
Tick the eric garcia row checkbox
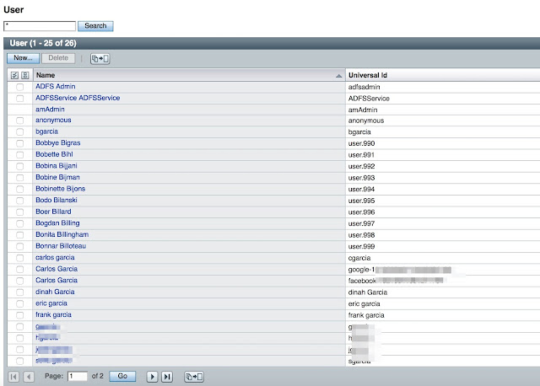[20, 303]
